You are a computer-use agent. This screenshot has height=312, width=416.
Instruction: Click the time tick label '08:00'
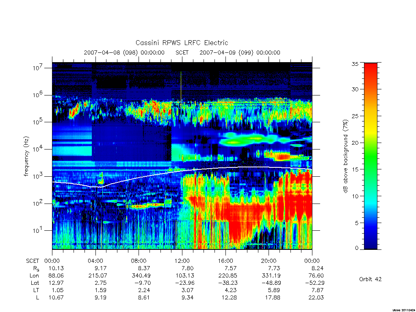coord(139,261)
